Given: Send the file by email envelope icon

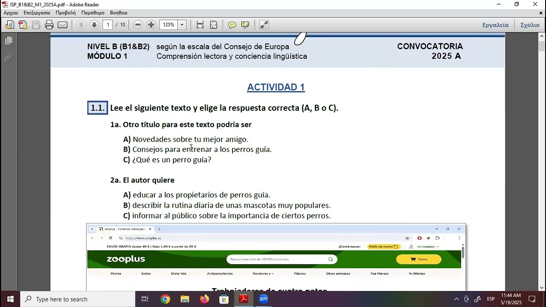Looking at the screenshot, I should 62,25.
